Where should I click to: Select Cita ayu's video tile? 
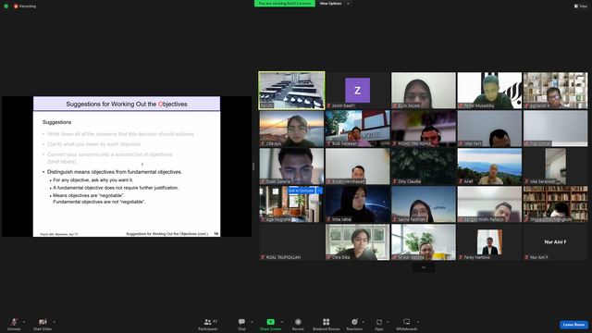point(291,129)
